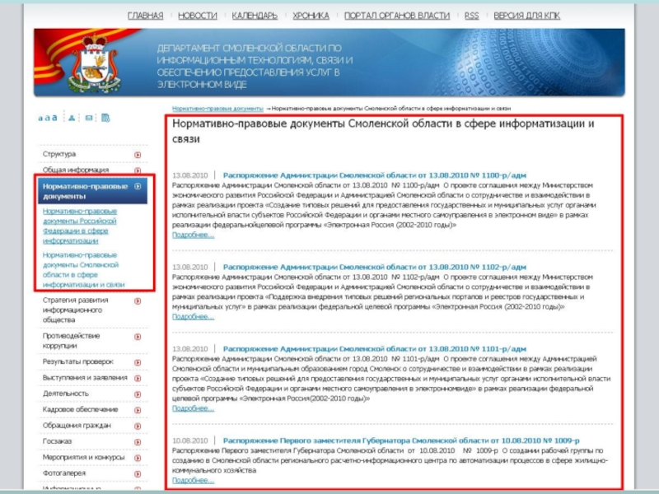Image resolution: width=659 pixels, height=494 pixels.
Task: Open the Обращения граждан sidebar label
Action: click(x=77, y=425)
